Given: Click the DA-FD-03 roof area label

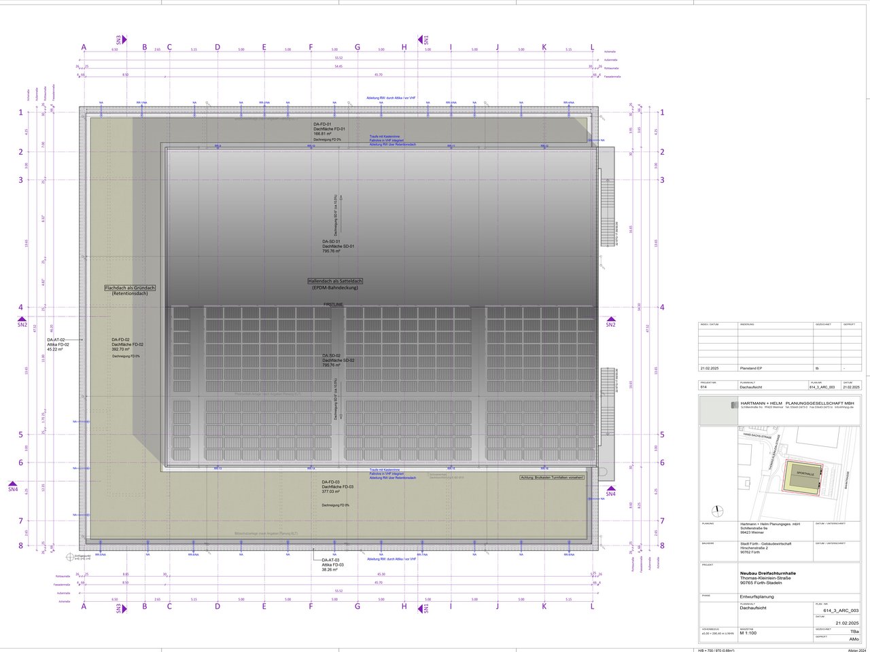Looking at the screenshot, I should [x=332, y=482].
